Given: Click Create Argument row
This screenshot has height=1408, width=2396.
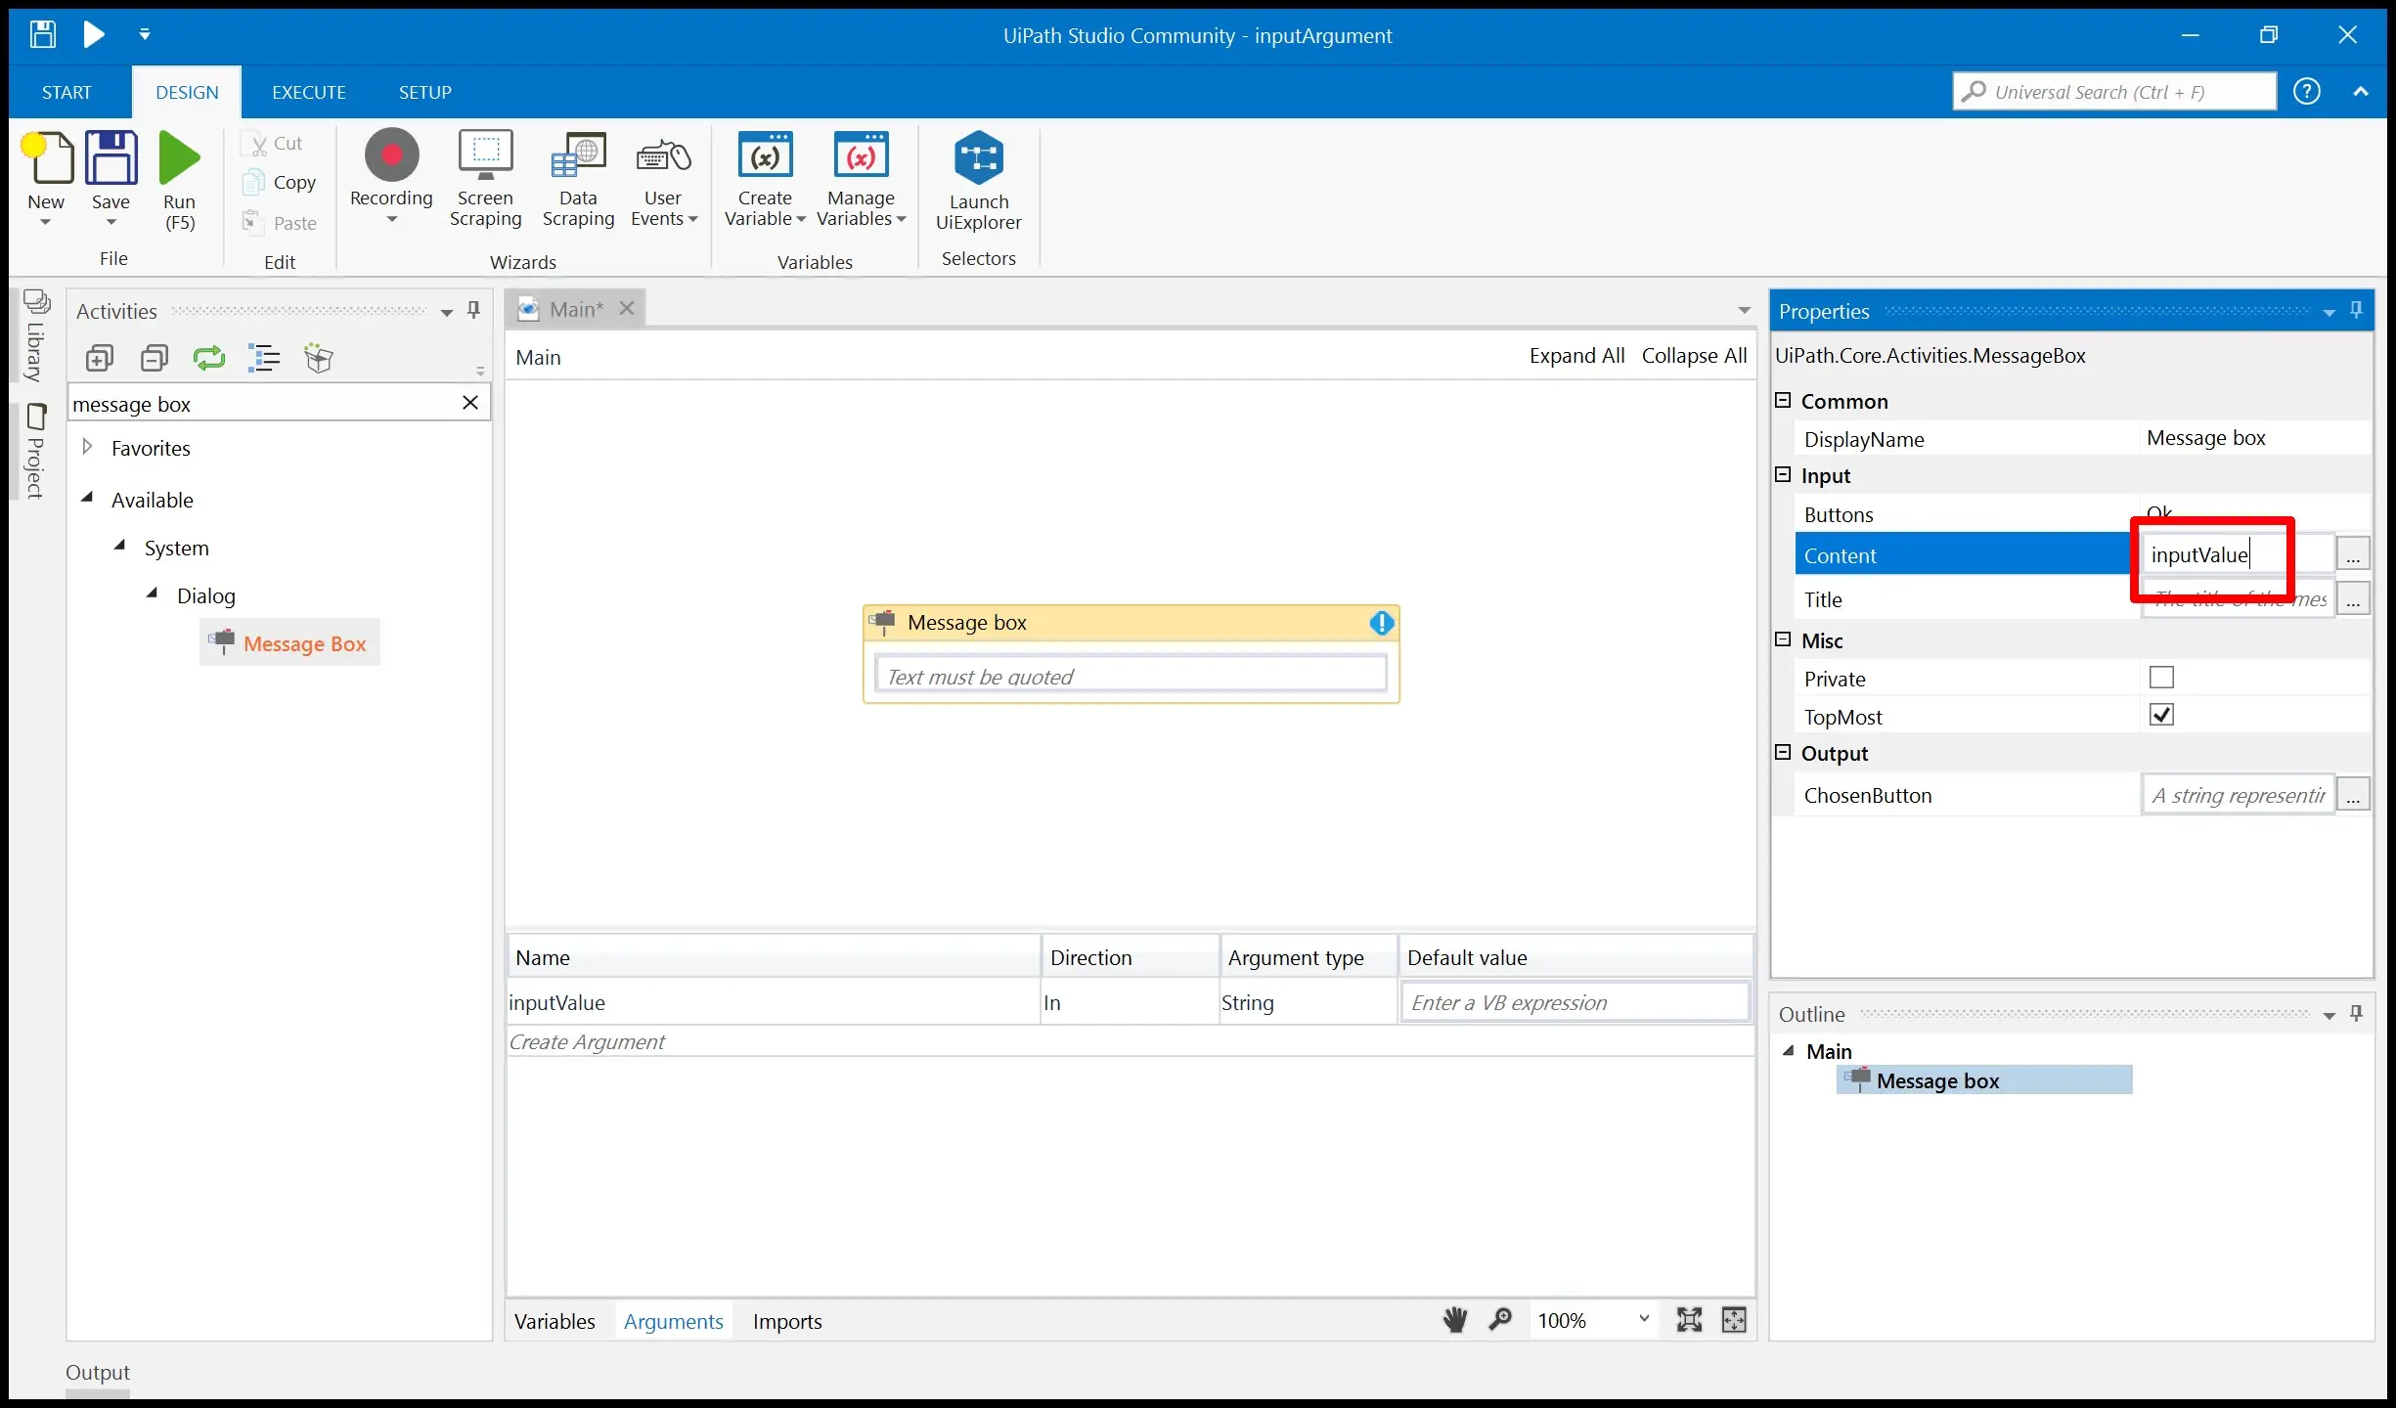Looking at the screenshot, I should click(x=1131, y=1041).
